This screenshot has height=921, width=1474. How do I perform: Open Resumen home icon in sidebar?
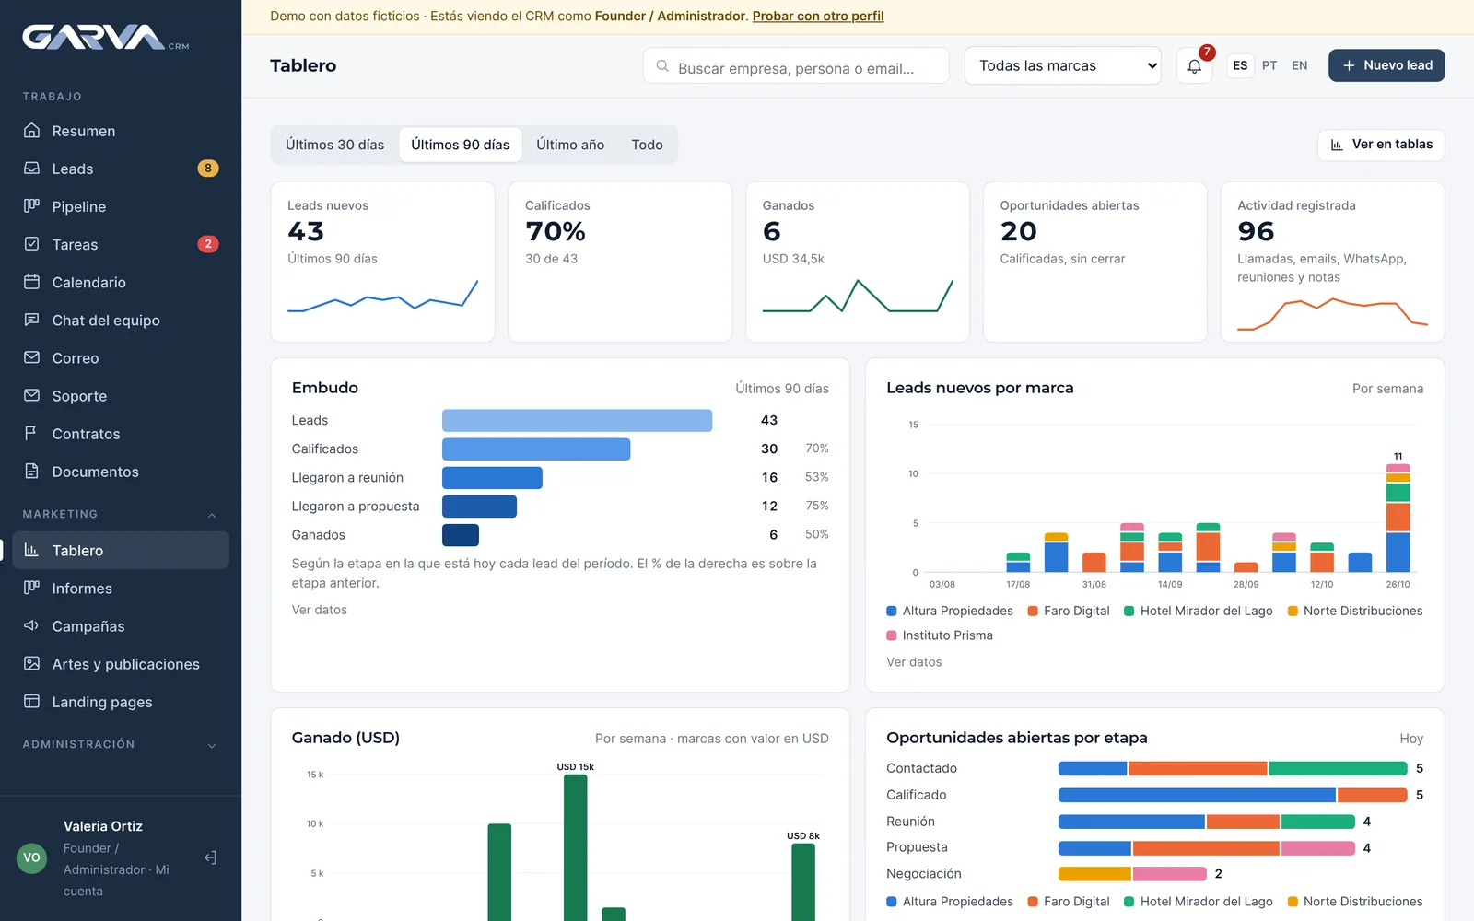(31, 131)
